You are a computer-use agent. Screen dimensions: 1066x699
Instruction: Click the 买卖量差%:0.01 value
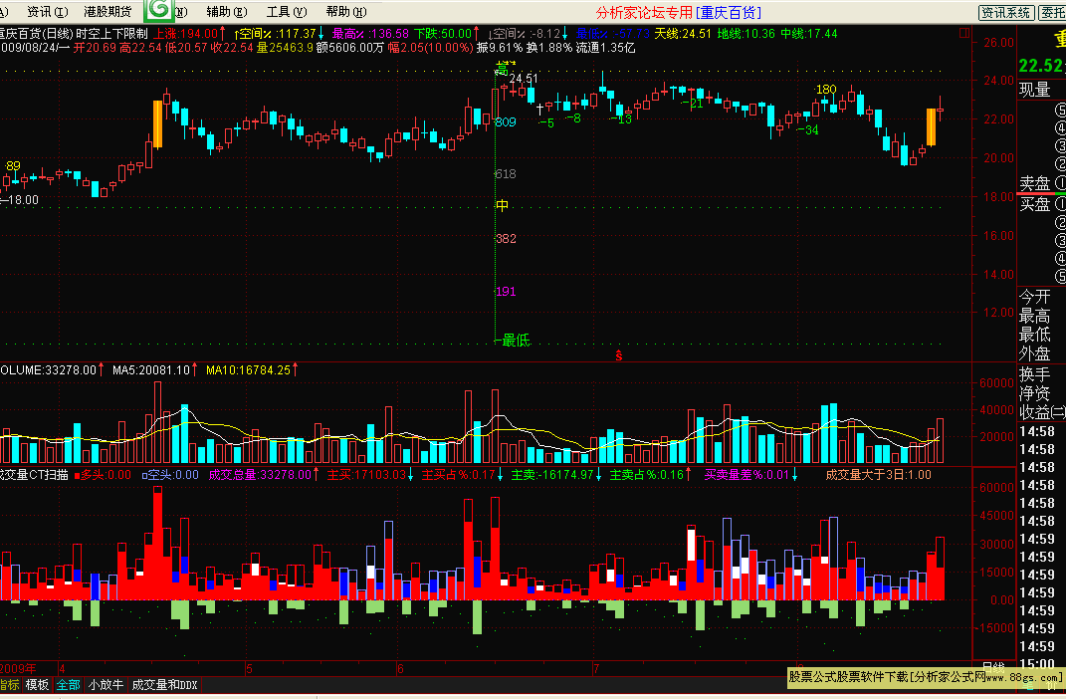point(746,475)
